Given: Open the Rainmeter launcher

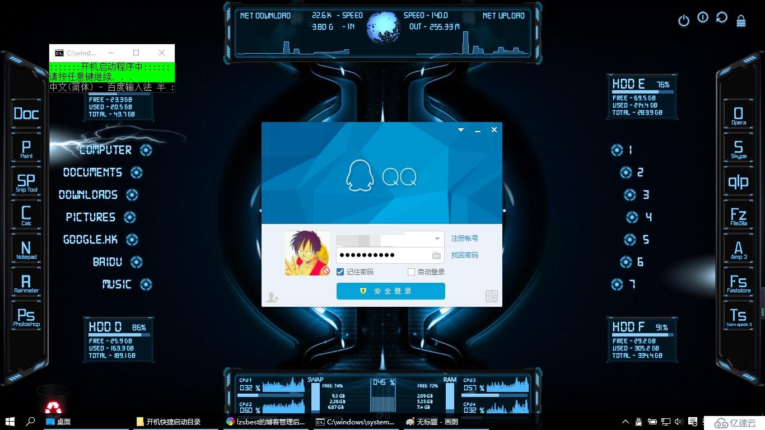Looking at the screenshot, I should point(26,283).
